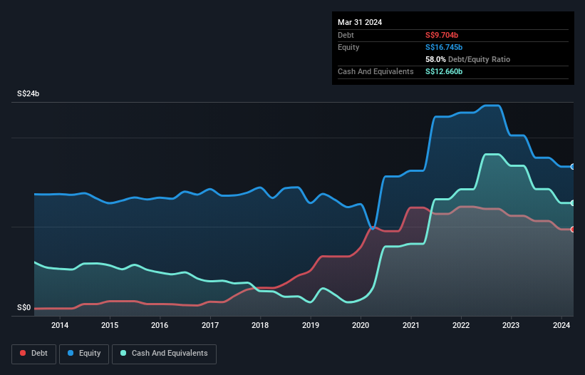Viewport: 585px width, 375px height.
Task: Click the teal dot in Cash legend
Action: [123, 353]
